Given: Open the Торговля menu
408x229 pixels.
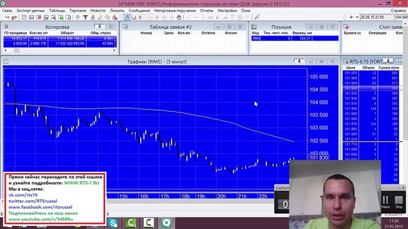Looking at the screenshot, I should point(78,11).
